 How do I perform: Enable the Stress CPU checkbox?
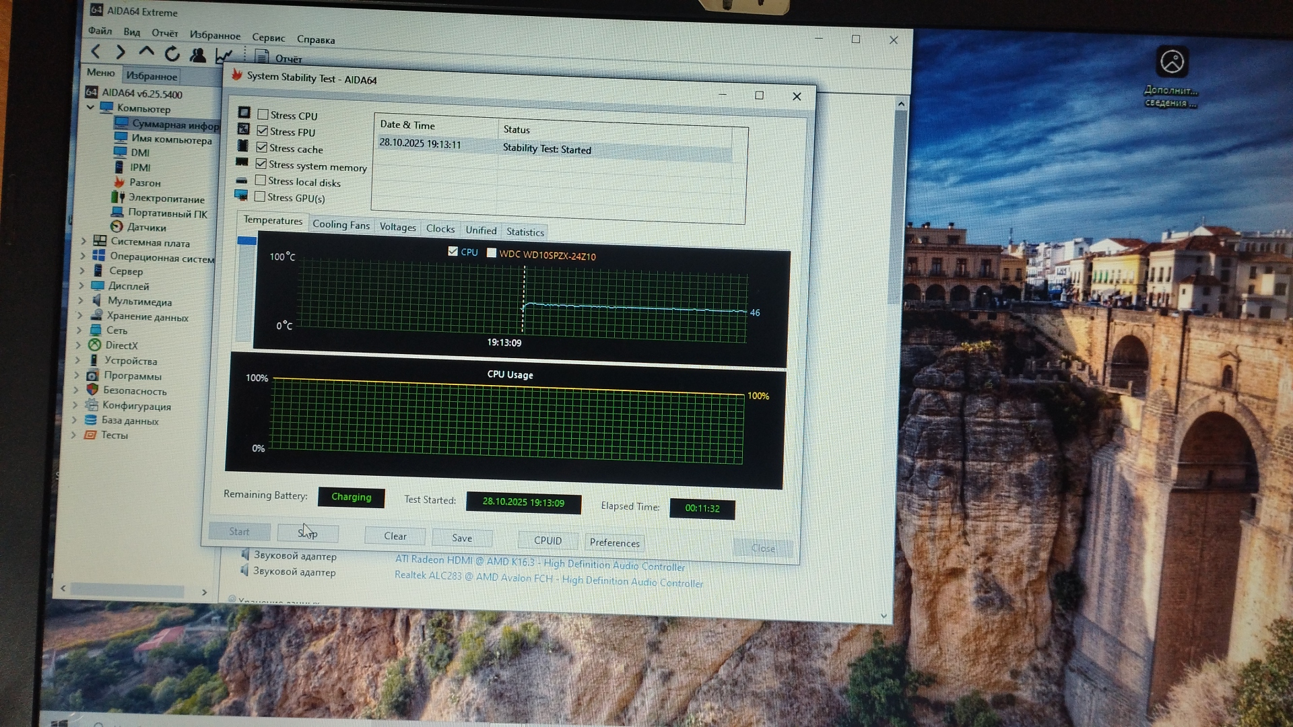click(x=263, y=115)
